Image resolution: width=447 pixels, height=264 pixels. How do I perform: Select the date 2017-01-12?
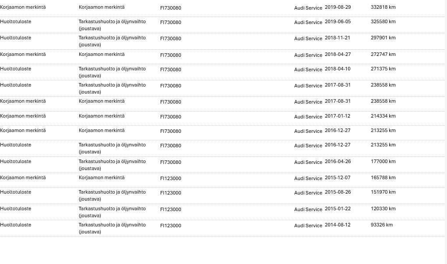(337, 116)
